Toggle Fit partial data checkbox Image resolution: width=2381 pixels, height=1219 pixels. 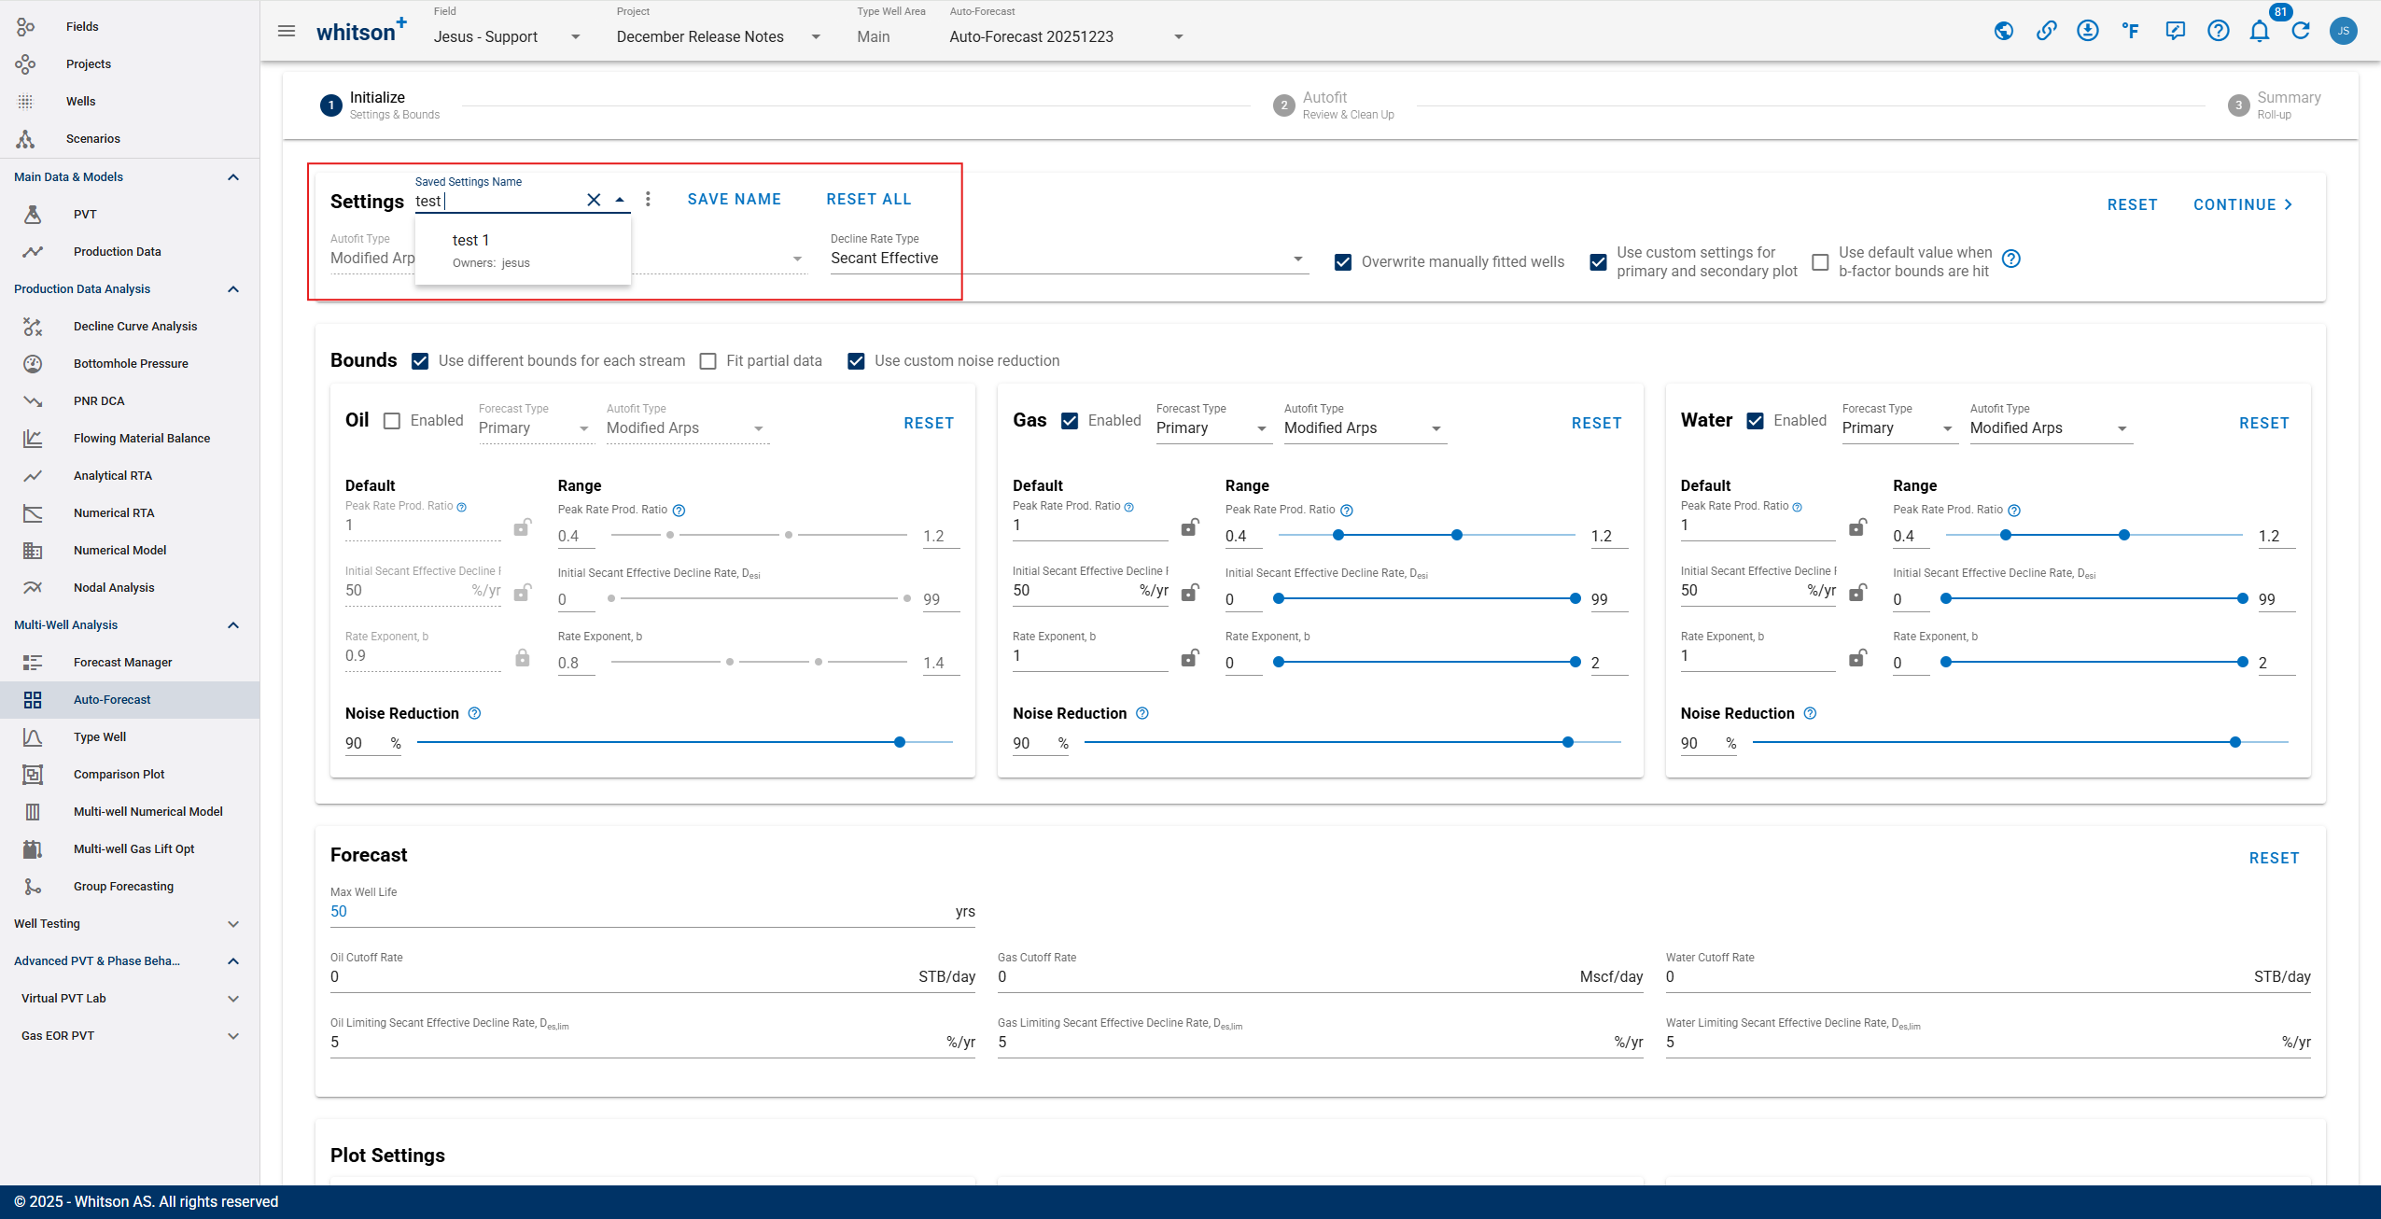[x=708, y=361]
